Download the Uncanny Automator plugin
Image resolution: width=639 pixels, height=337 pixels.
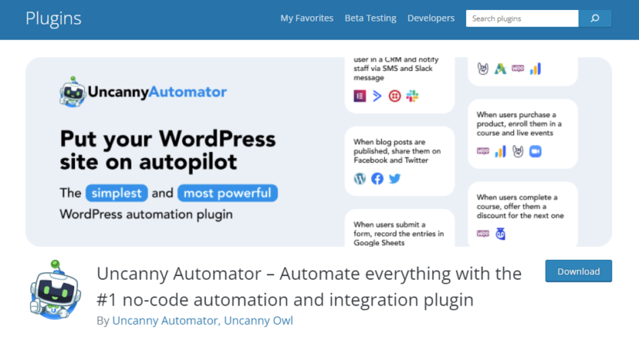click(x=579, y=271)
